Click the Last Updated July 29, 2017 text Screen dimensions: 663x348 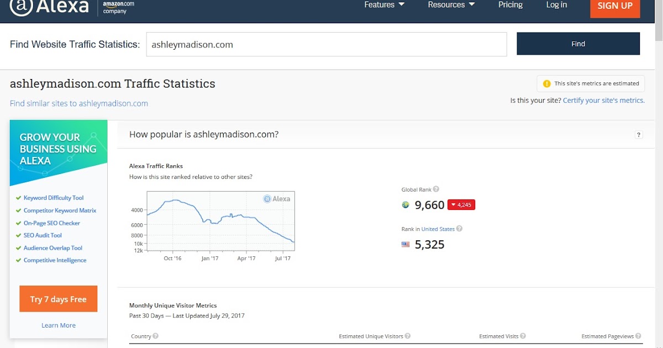pyautogui.click(x=208, y=316)
